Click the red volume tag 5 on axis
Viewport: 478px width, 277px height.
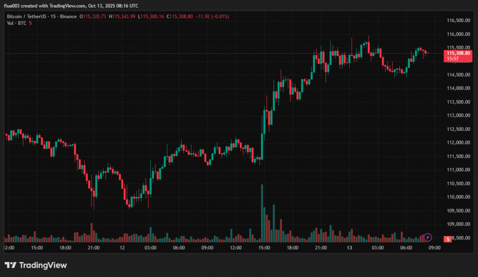[x=447, y=239]
